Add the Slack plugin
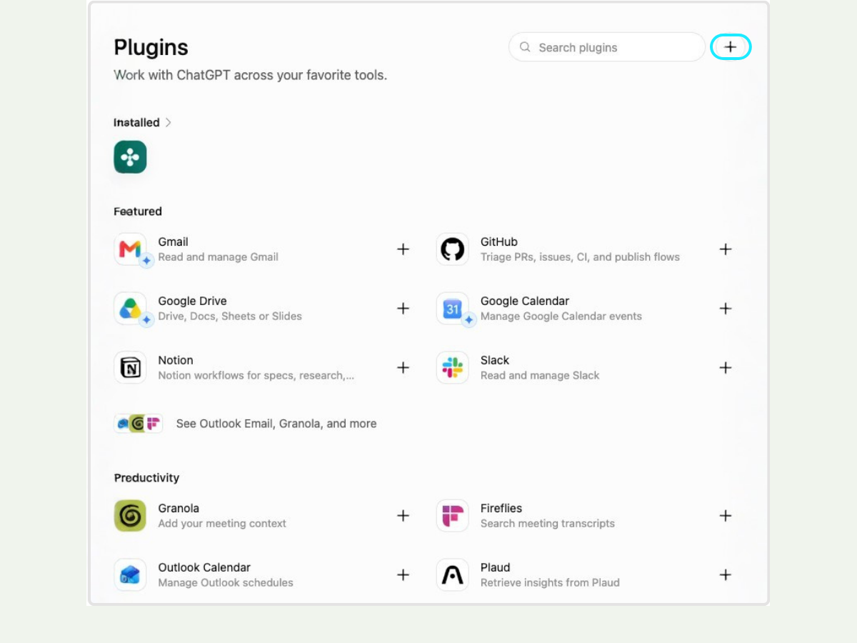The width and height of the screenshot is (857, 643). tap(726, 368)
